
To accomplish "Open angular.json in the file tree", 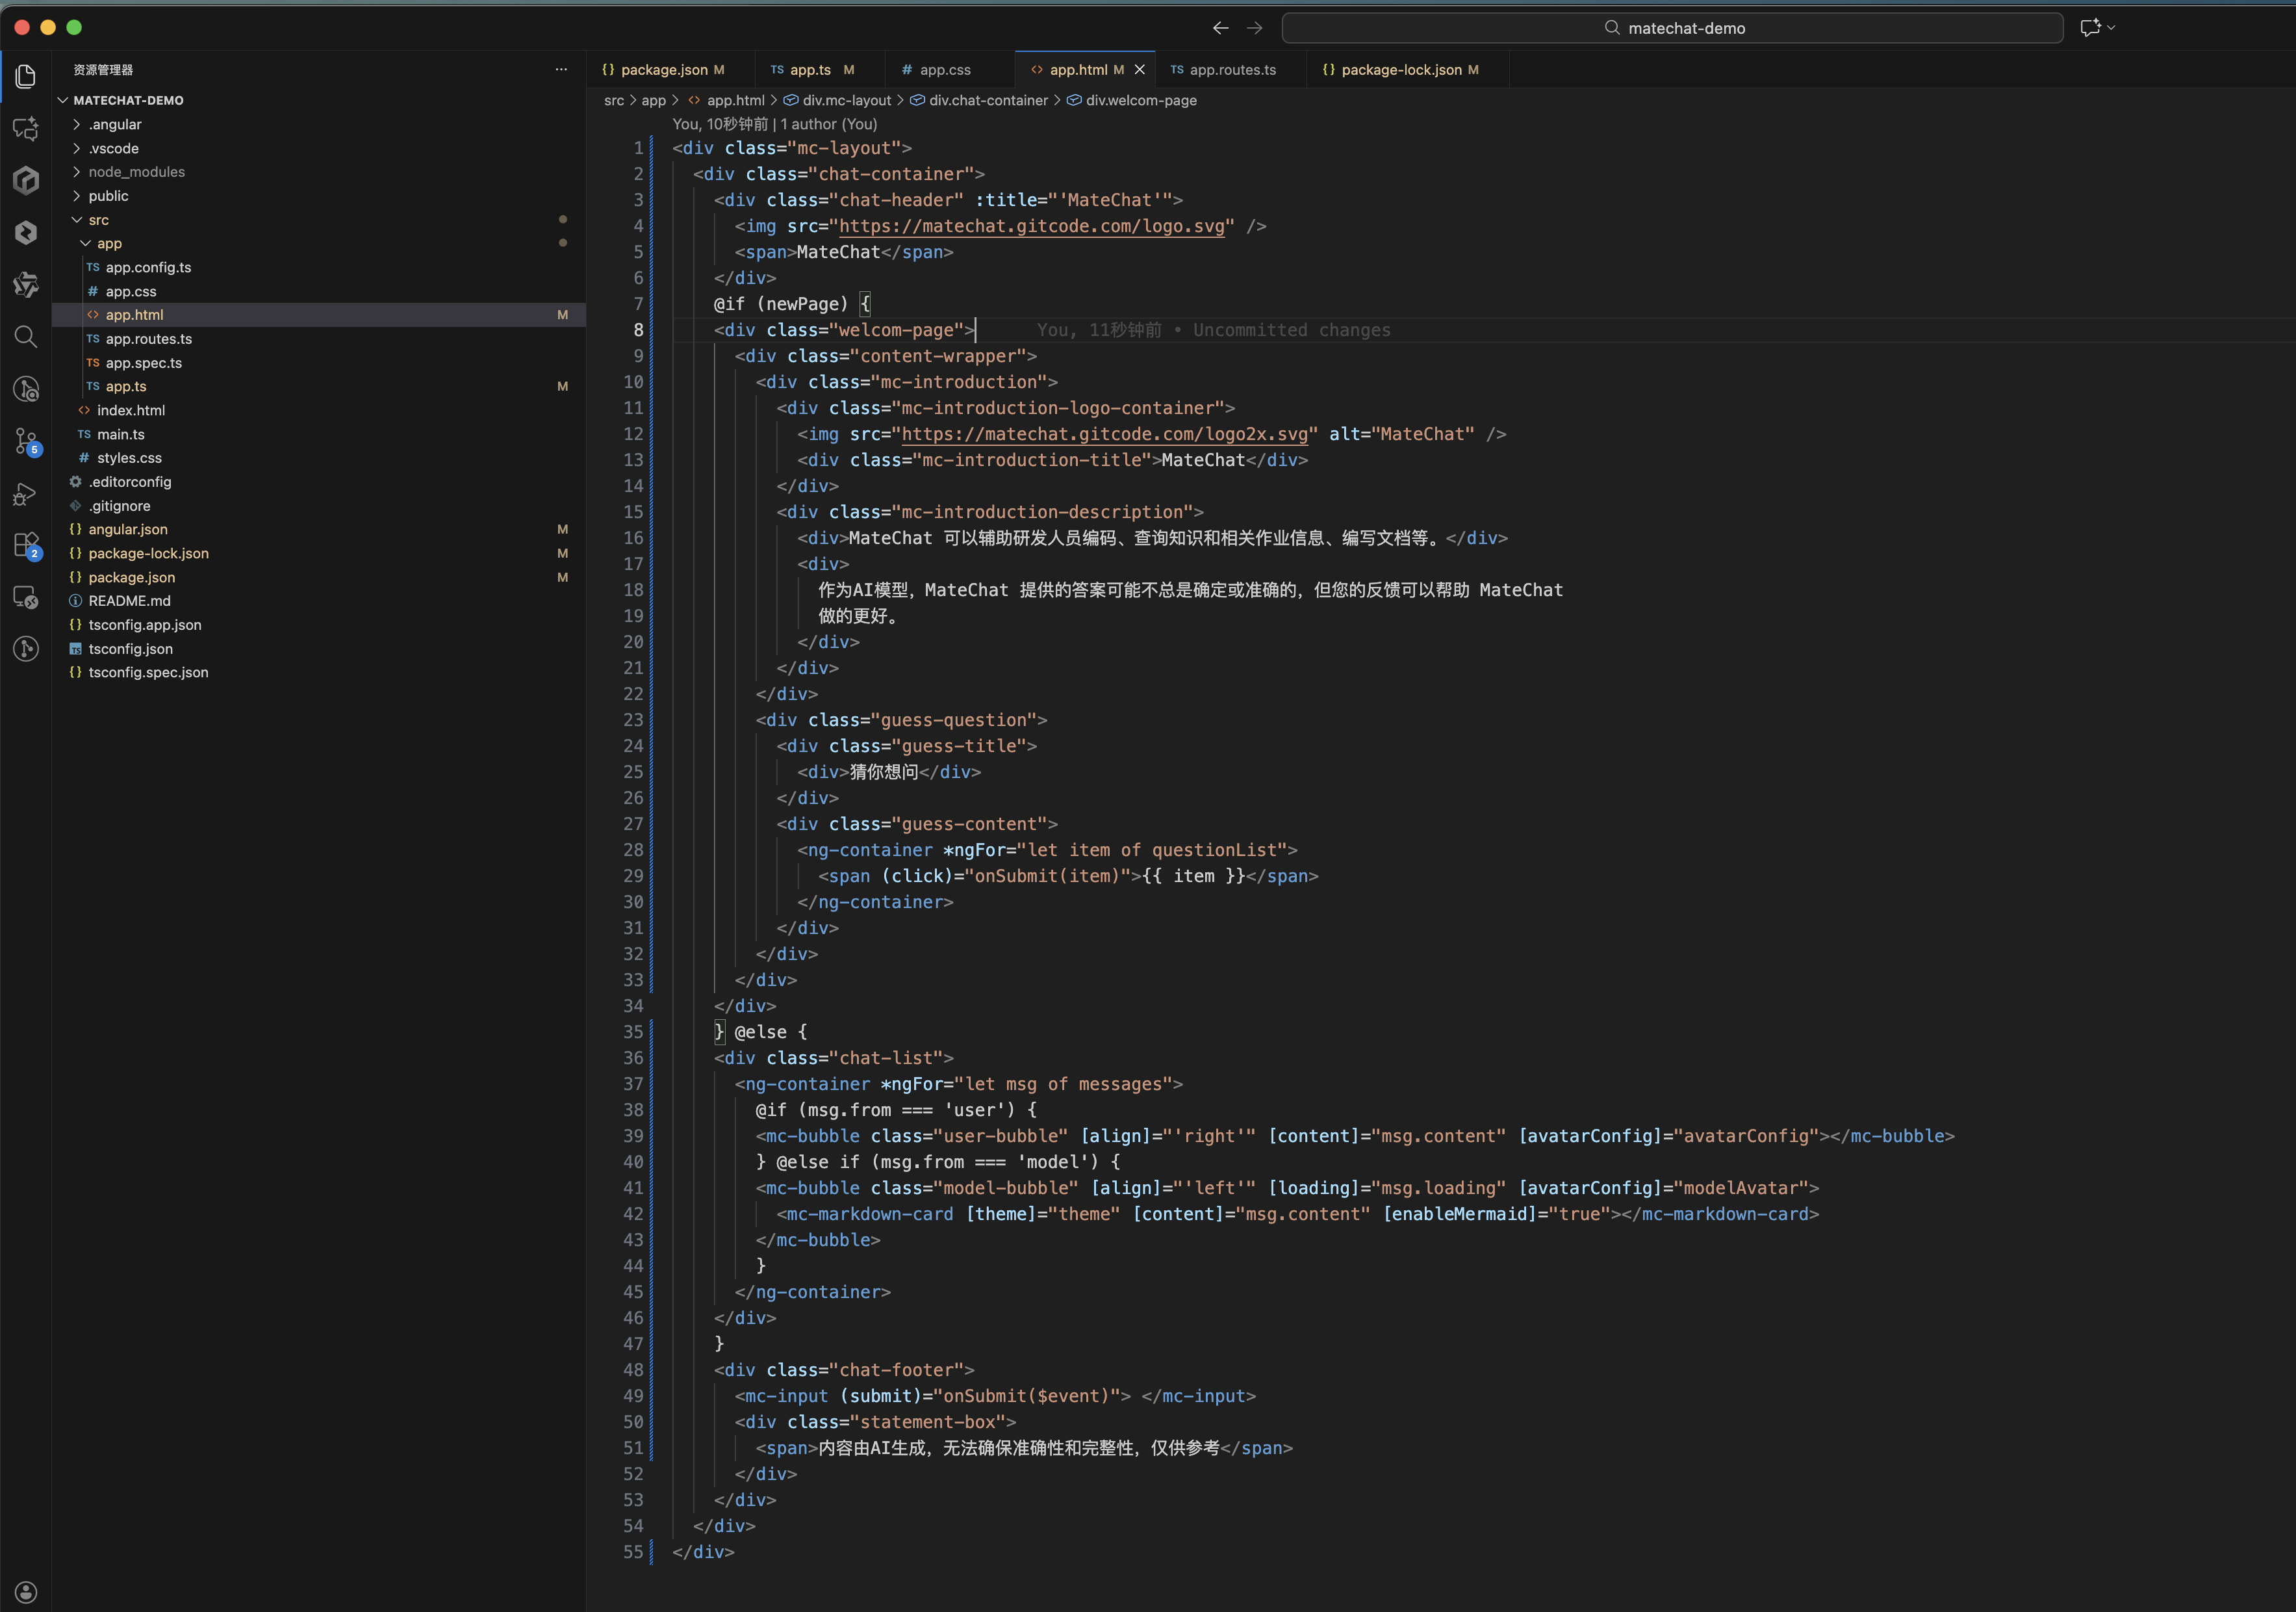I will [x=128, y=529].
